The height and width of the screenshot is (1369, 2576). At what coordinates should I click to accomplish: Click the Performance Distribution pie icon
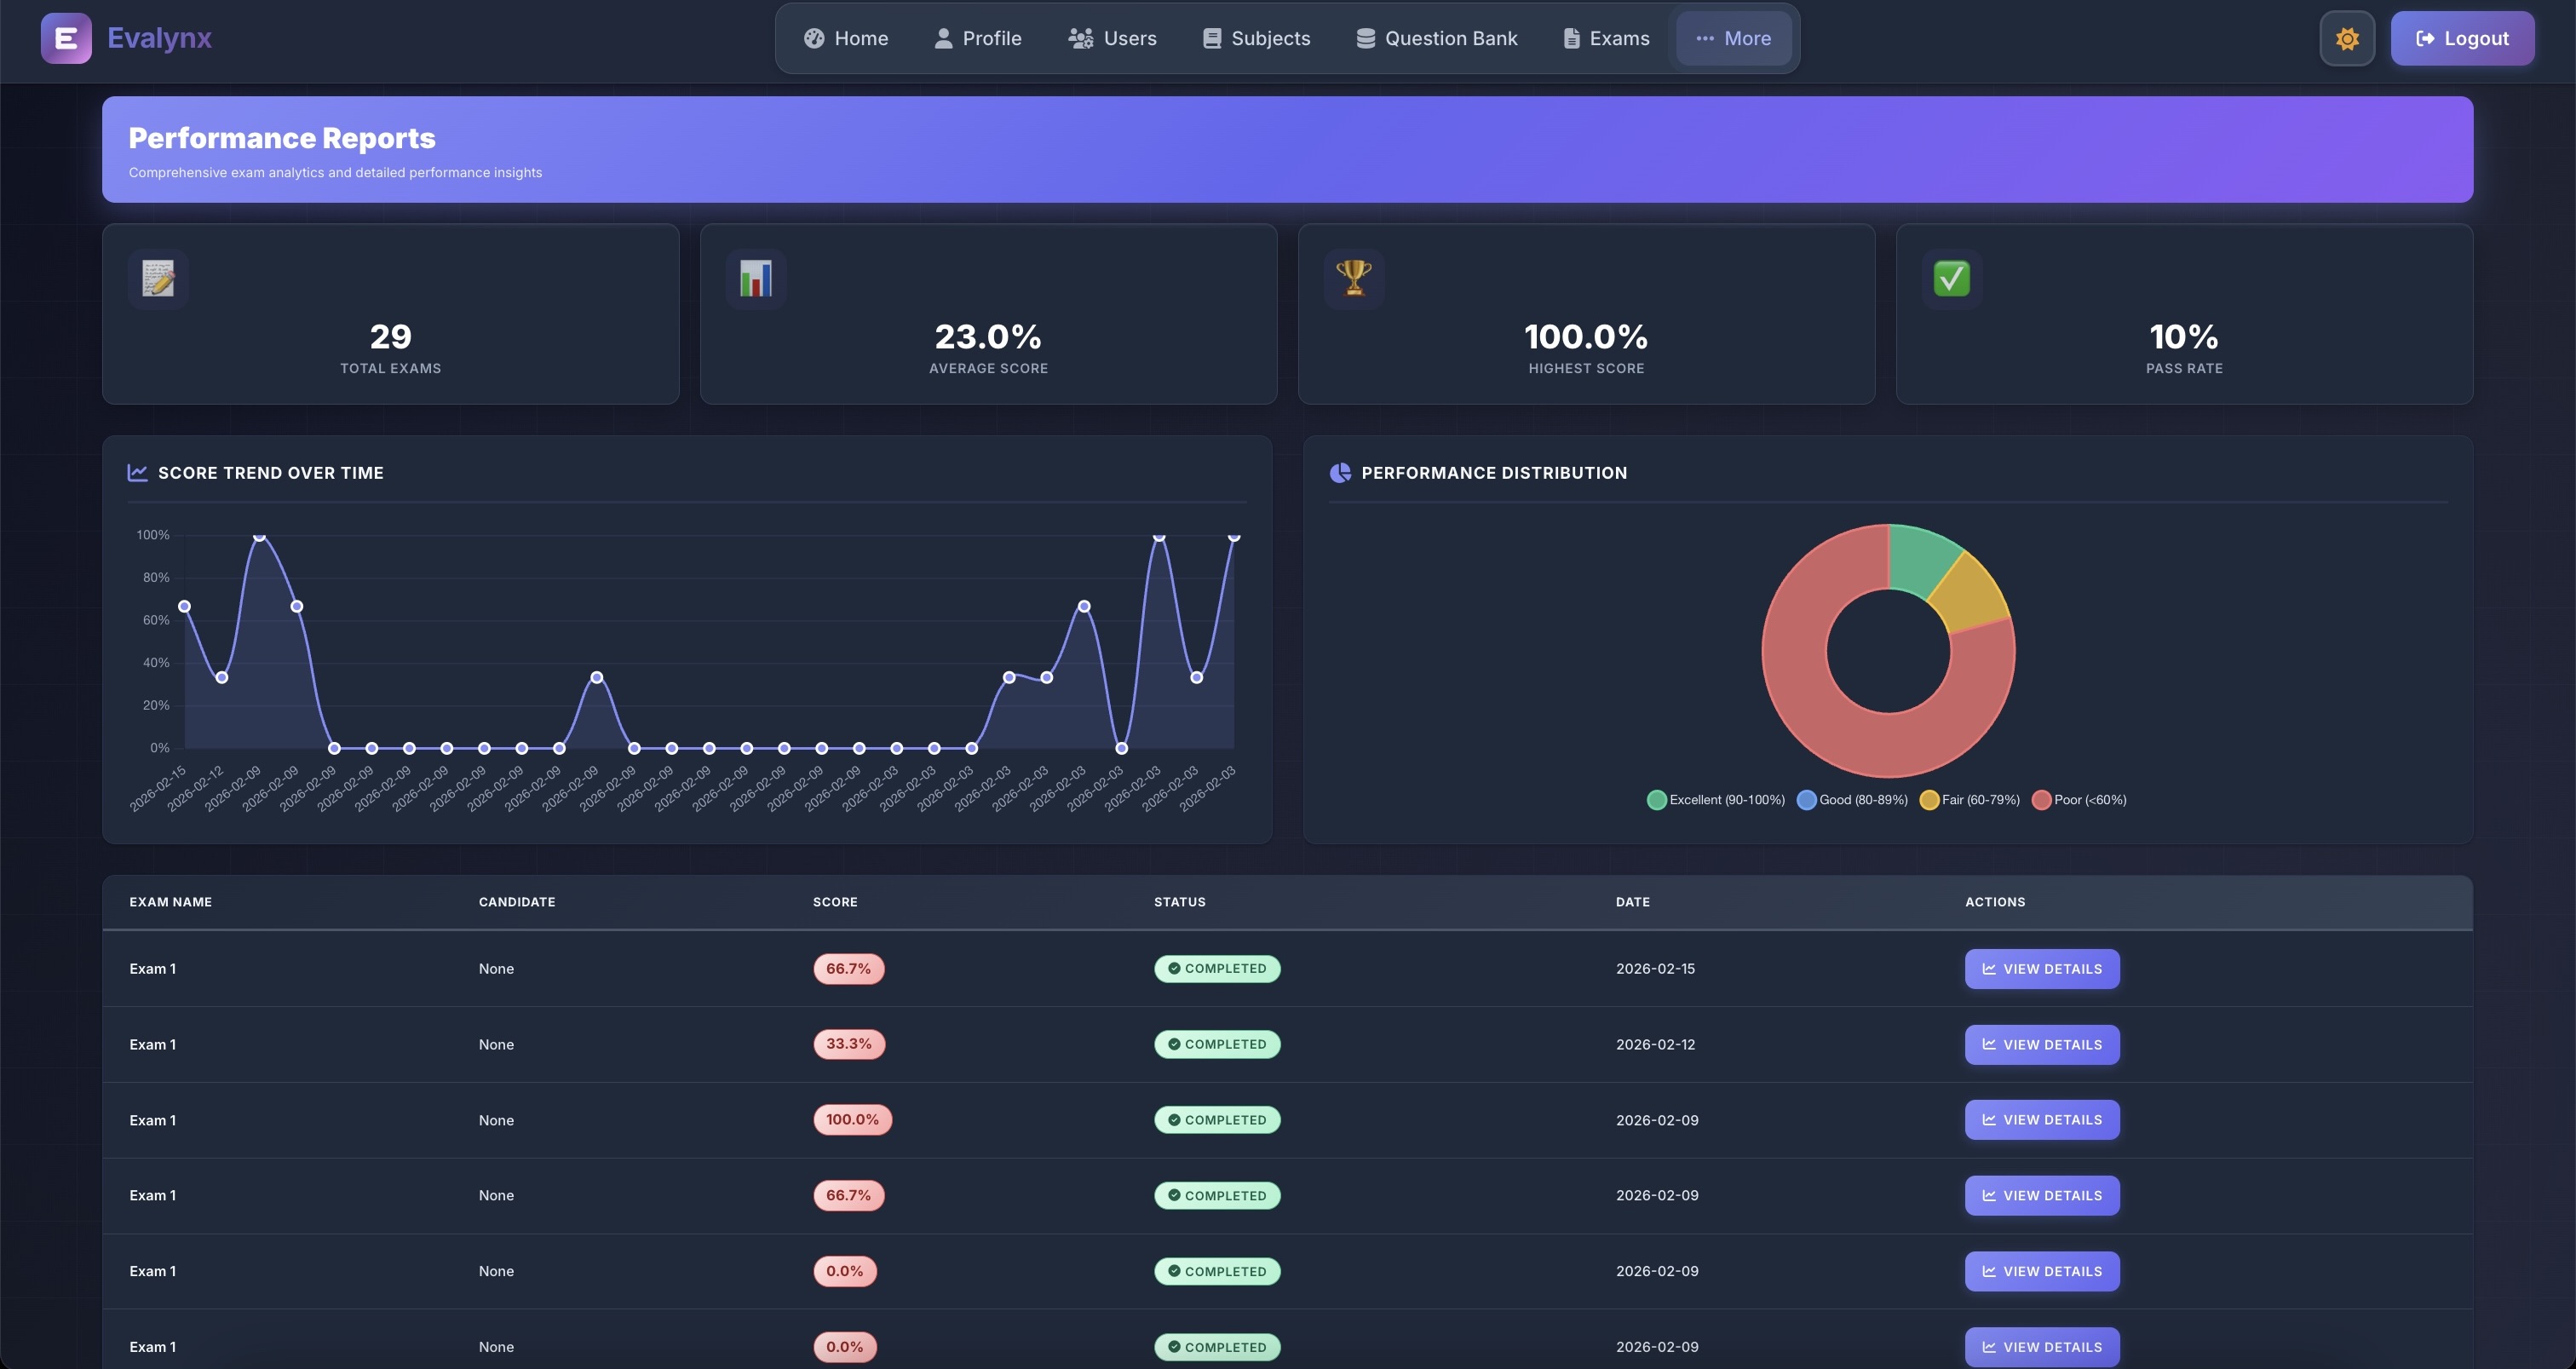1339,472
